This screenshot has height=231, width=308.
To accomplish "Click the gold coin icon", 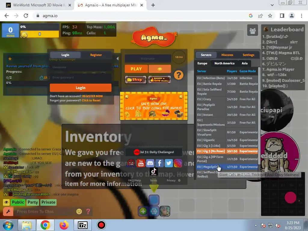I will pos(24,34).
